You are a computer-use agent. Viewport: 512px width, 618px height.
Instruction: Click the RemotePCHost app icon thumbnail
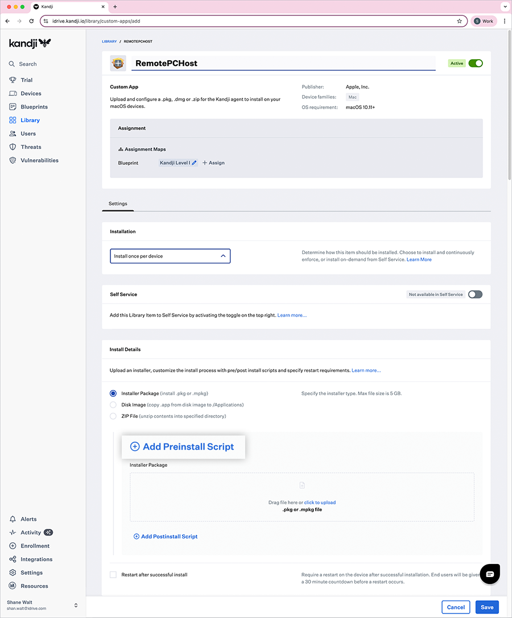coord(118,64)
